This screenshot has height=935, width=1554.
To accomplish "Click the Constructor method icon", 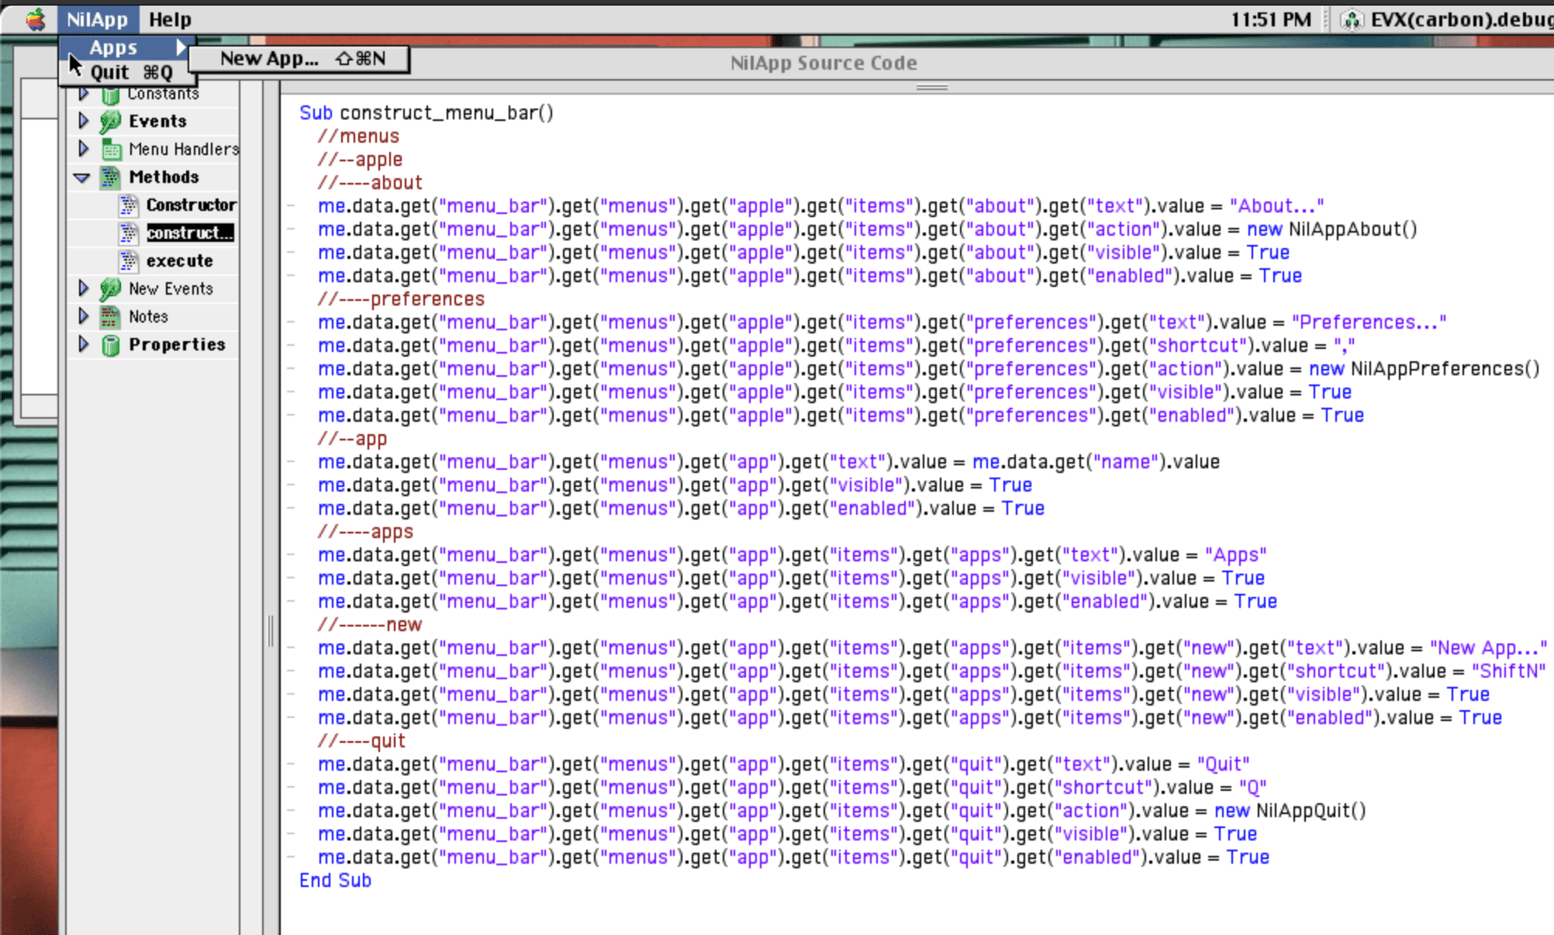I will pyautogui.click(x=129, y=205).
